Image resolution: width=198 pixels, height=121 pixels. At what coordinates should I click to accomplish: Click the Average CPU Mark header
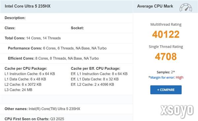155,6
